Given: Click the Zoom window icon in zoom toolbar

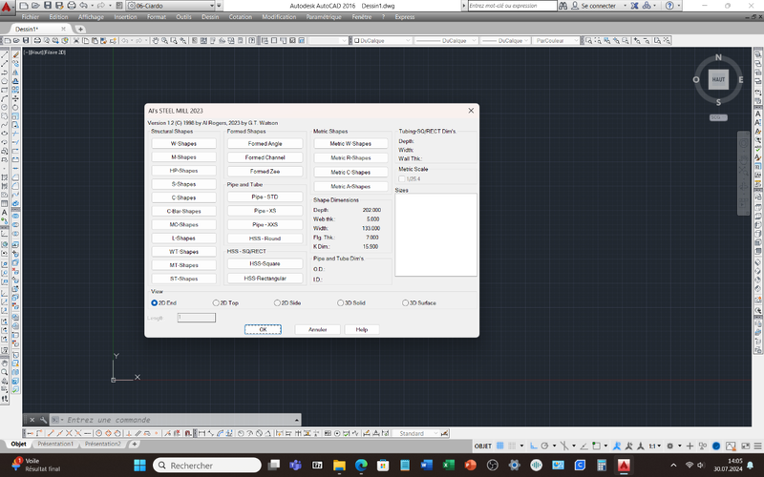Looking at the screenshot, I should coord(588,40).
